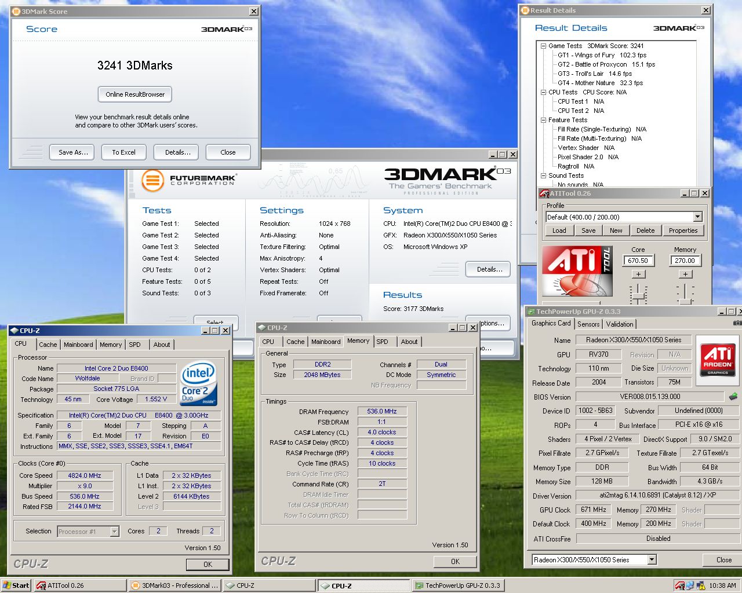Click the Result Details window title icon
The height and width of the screenshot is (593, 742).
click(x=525, y=10)
